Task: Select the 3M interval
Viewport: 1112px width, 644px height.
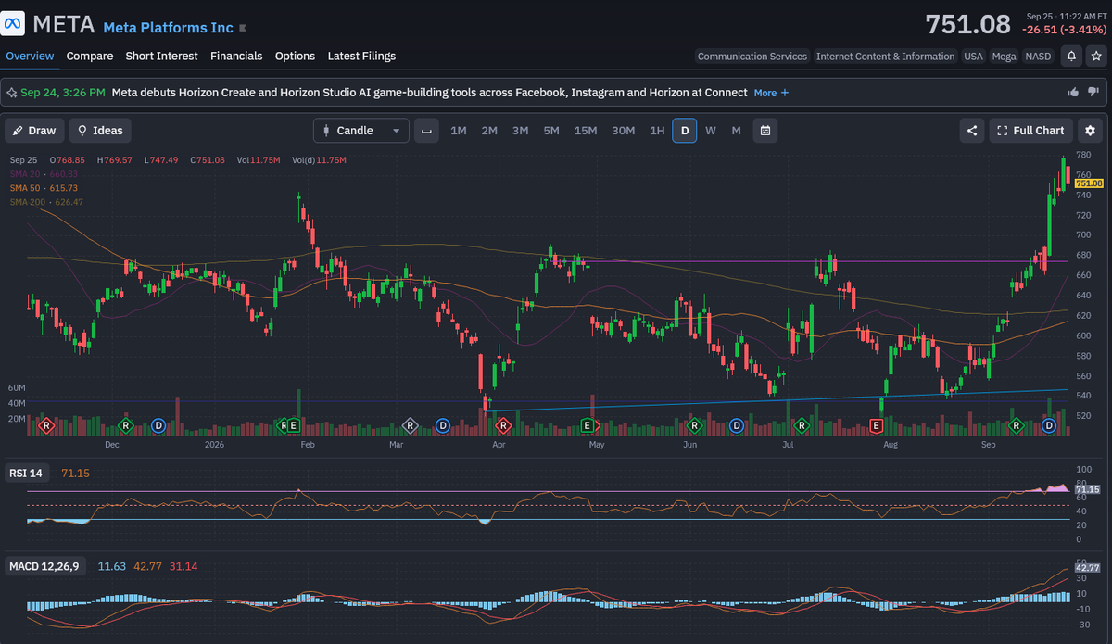Action: [520, 131]
